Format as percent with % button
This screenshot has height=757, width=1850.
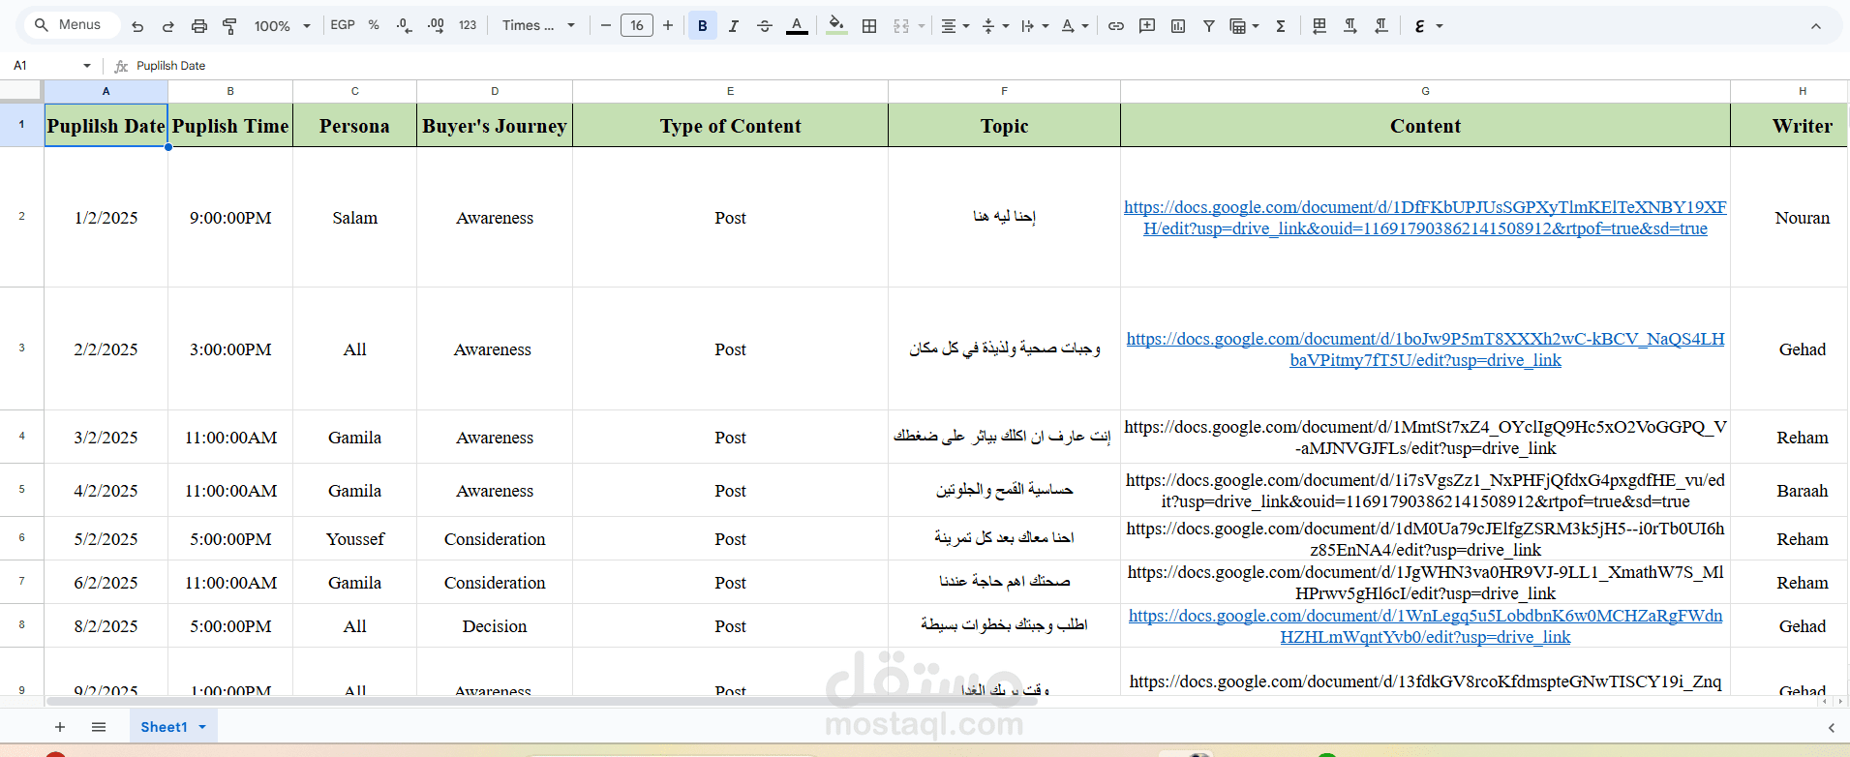click(374, 25)
